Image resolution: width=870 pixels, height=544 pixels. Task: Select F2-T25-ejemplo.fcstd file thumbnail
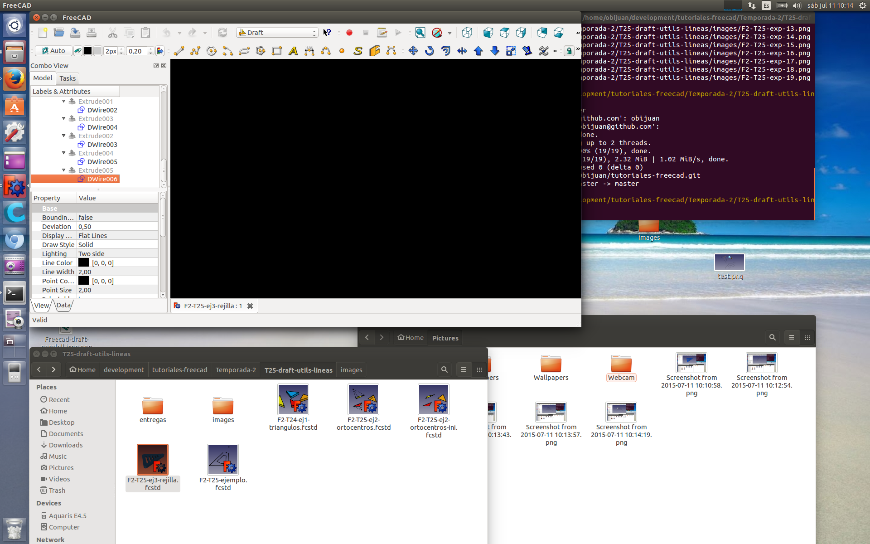223,460
